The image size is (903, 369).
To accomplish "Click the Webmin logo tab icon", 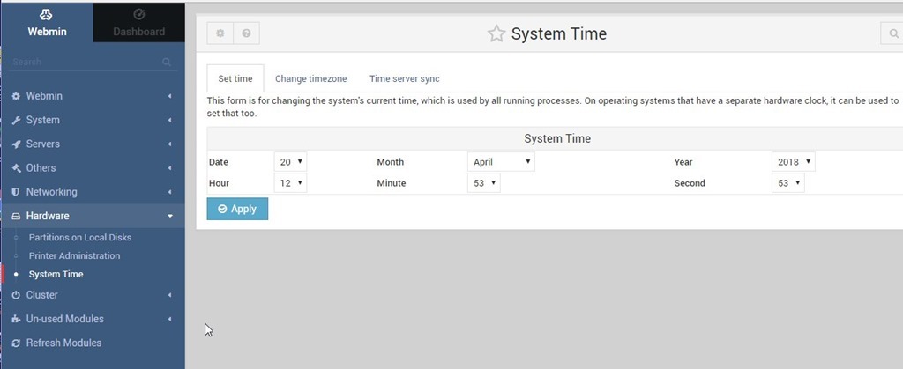I will click(46, 15).
